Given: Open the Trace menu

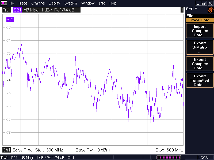Looking at the screenshot, I should (22, 3).
